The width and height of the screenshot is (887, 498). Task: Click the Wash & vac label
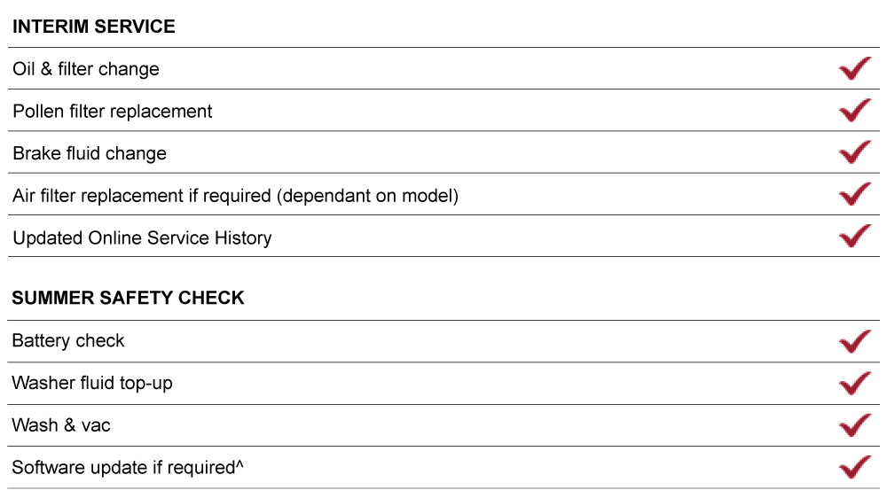[61, 425]
